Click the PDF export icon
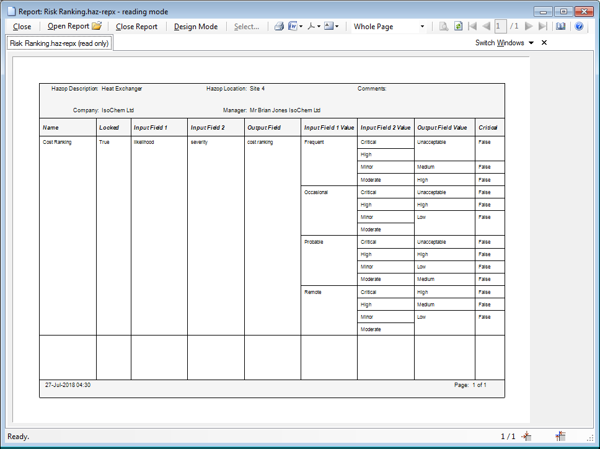Image resolution: width=600 pixels, height=449 pixels. (311, 26)
